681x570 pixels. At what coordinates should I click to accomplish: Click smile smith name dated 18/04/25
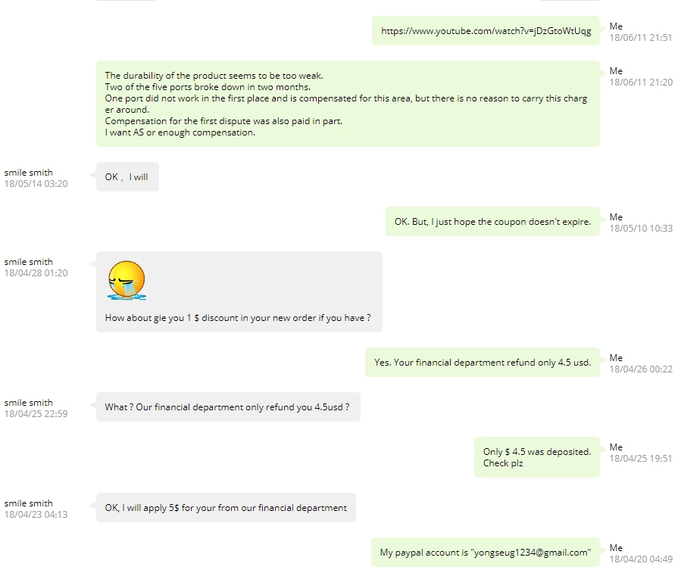pyautogui.click(x=29, y=403)
